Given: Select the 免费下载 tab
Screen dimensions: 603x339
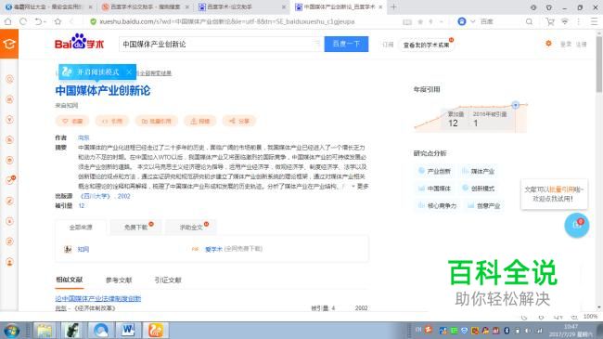Looking at the screenshot, I should click(136, 228).
